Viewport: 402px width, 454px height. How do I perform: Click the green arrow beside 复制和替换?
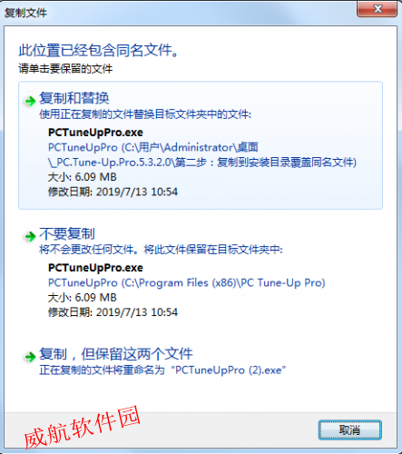[x=30, y=101]
